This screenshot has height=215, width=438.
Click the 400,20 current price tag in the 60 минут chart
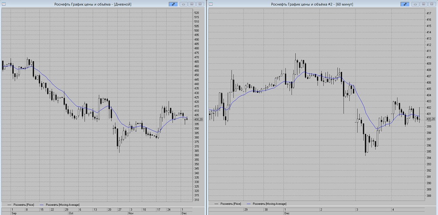point(431,119)
